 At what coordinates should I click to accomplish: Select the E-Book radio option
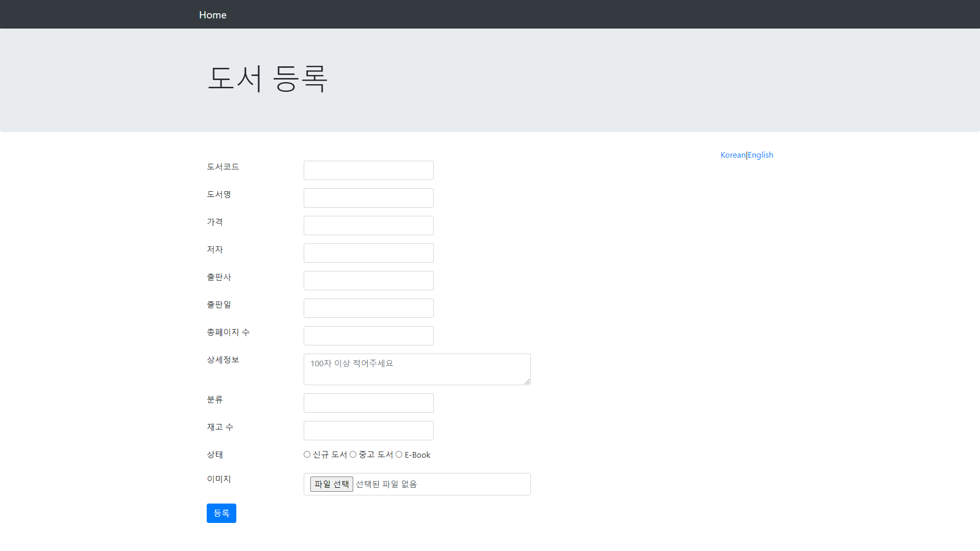point(399,455)
